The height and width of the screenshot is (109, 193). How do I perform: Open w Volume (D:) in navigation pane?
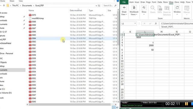pyautogui.click(x=6, y=93)
